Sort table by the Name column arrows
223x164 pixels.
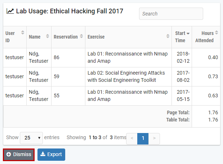pyautogui.click(x=48, y=36)
